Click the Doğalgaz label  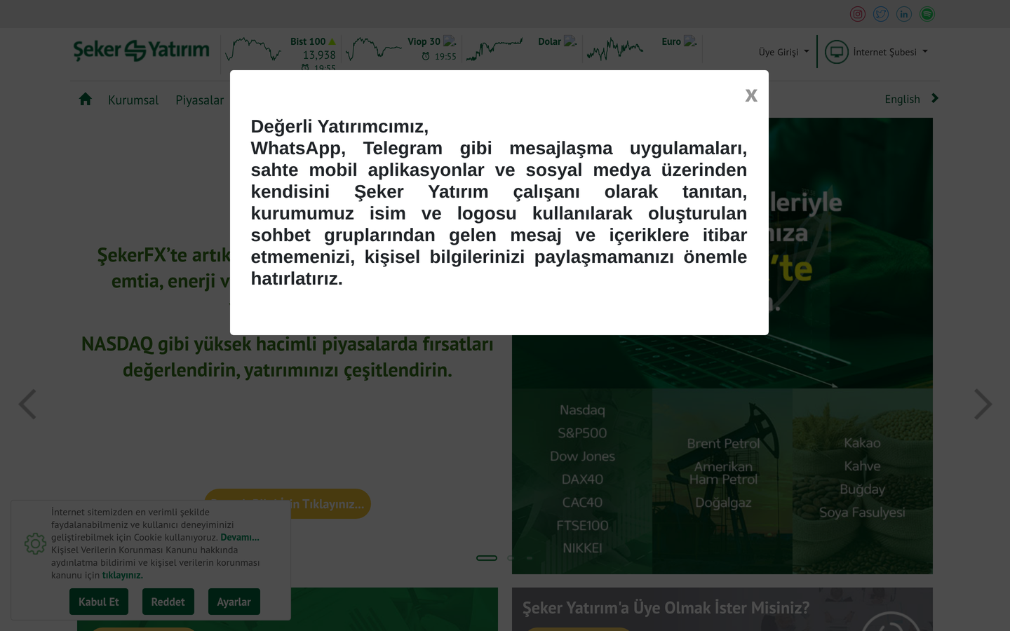(723, 503)
